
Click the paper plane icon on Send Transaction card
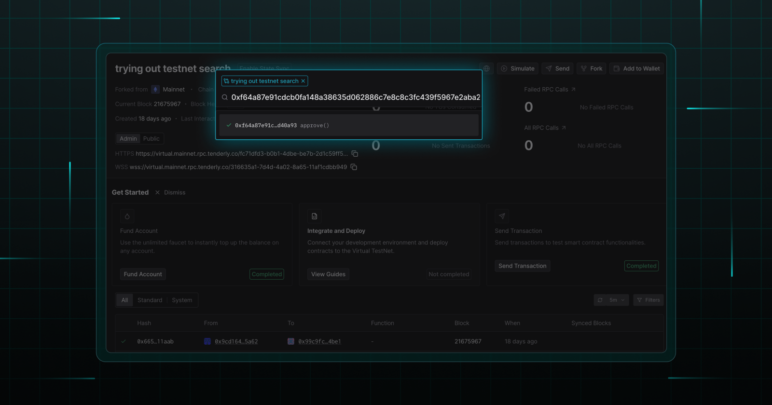[x=502, y=216]
